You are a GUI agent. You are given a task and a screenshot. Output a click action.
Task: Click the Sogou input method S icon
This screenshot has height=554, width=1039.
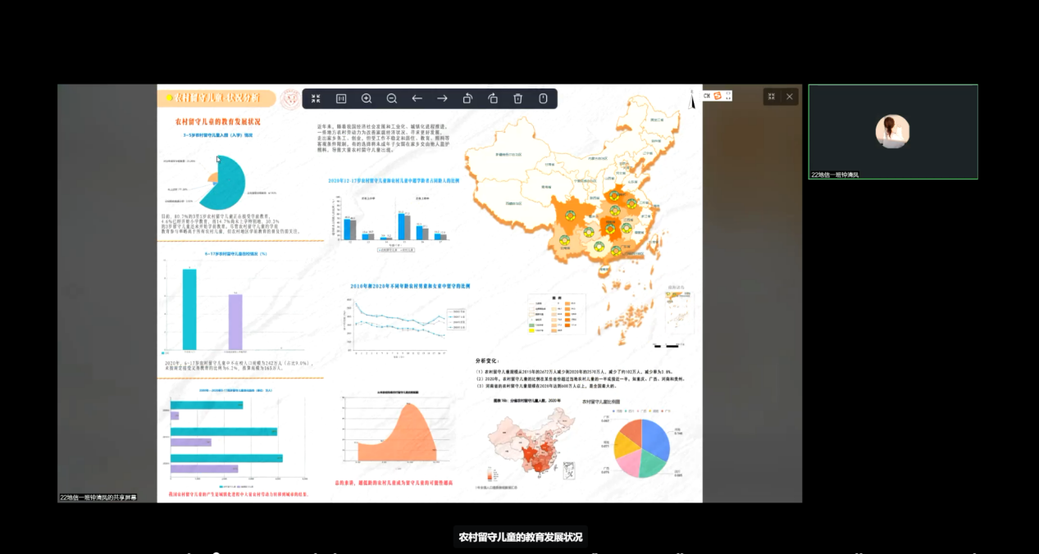coord(718,96)
